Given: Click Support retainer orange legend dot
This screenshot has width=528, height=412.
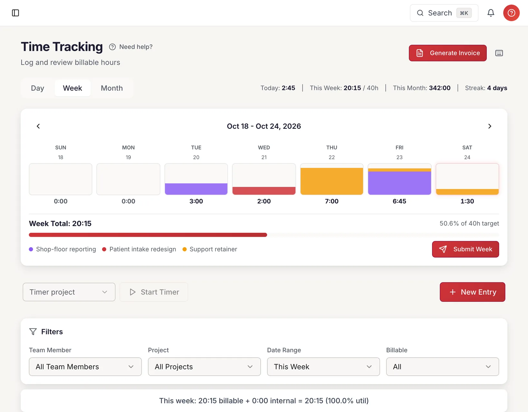Looking at the screenshot, I should tap(184, 249).
